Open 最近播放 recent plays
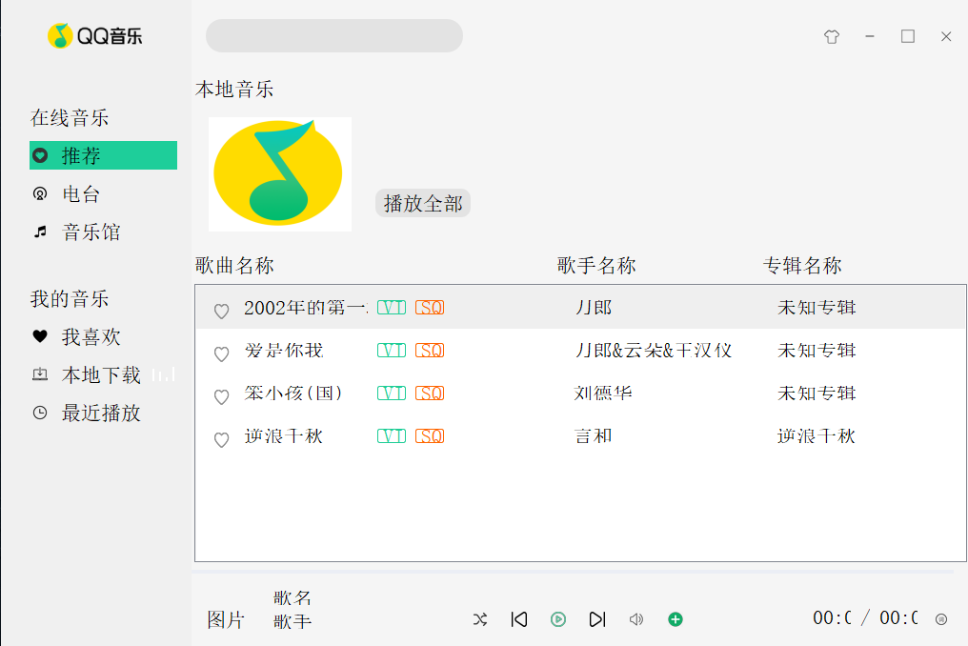This screenshot has width=968, height=646. pyautogui.click(x=103, y=413)
